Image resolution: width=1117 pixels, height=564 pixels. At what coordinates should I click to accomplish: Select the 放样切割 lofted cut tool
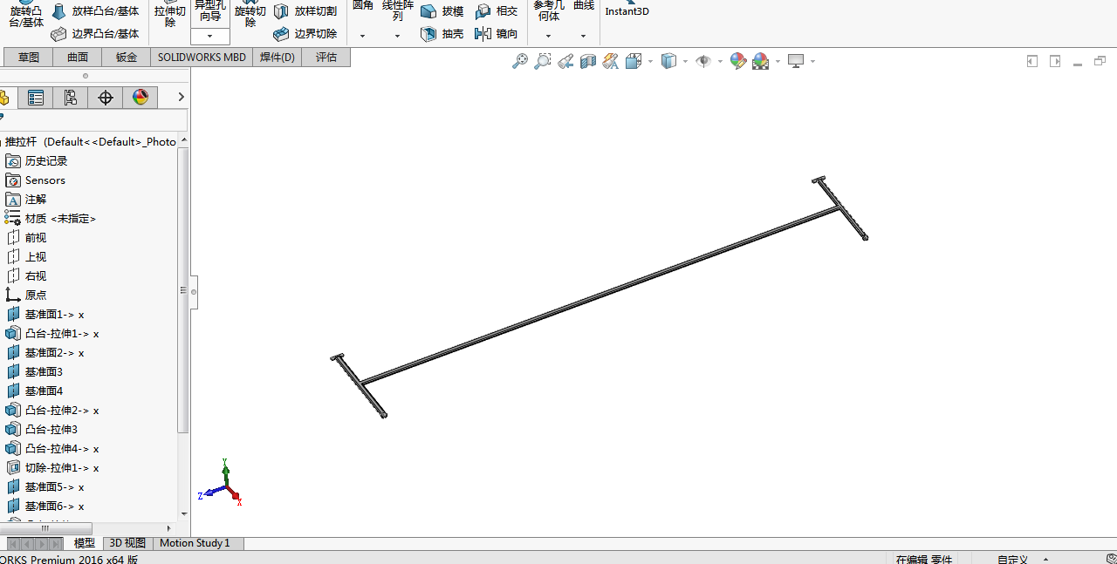[x=305, y=11]
